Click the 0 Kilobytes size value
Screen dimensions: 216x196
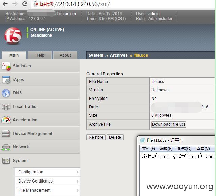click(161, 115)
